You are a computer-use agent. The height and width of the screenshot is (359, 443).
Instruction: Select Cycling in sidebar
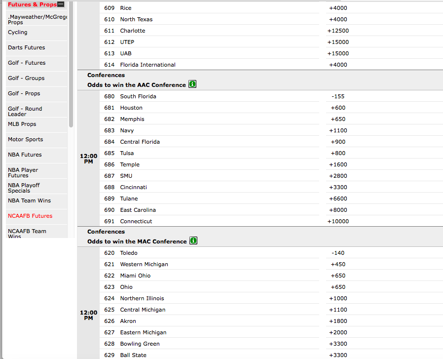click(37, 32)
